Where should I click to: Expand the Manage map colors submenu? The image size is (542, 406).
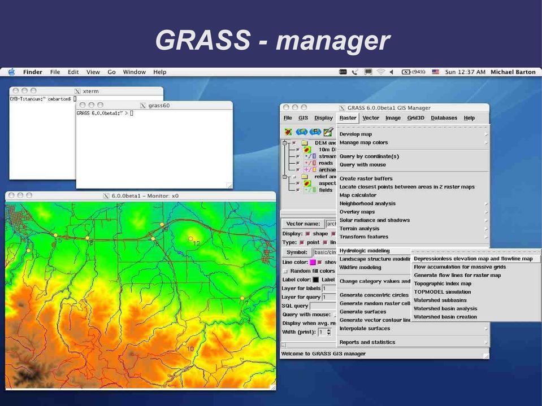[x=413, y=142]
